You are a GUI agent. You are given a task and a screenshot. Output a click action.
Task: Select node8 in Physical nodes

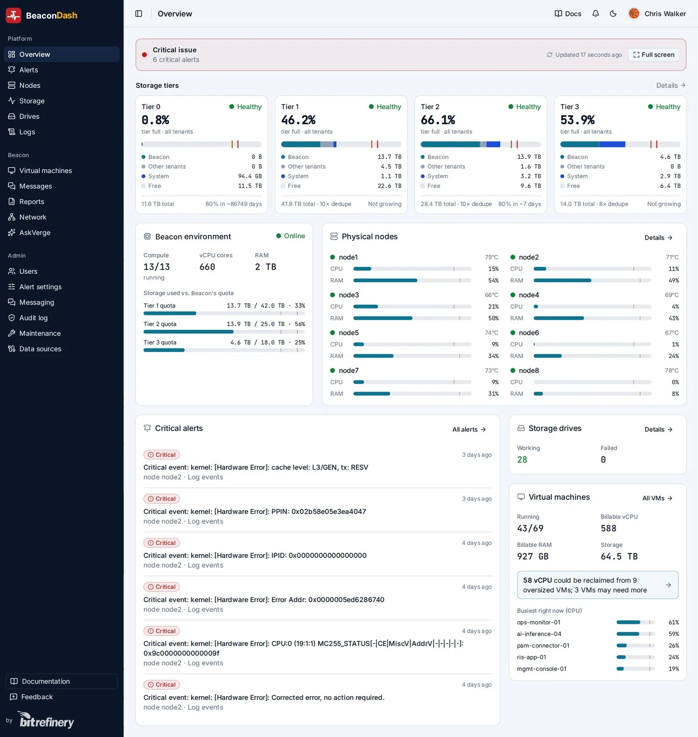pos(529,371)
